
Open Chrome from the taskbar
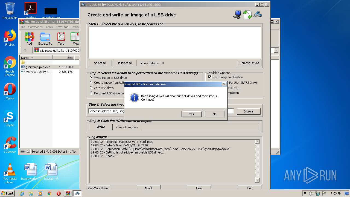49,193
